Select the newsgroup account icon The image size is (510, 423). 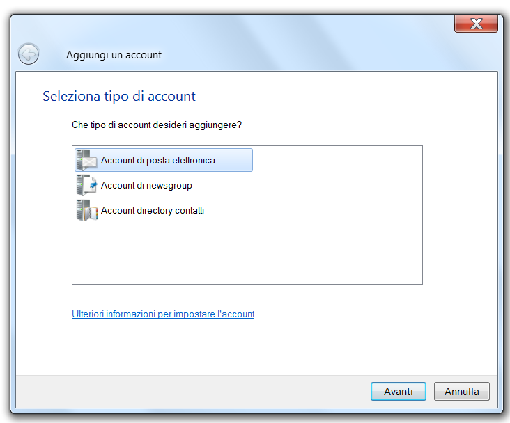pos(86,185)
